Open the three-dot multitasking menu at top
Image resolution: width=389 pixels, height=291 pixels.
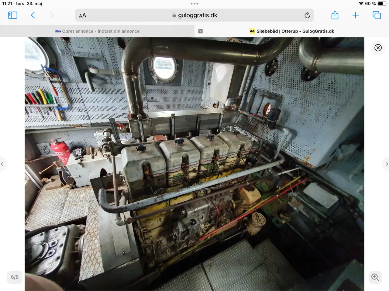(194, 4)
